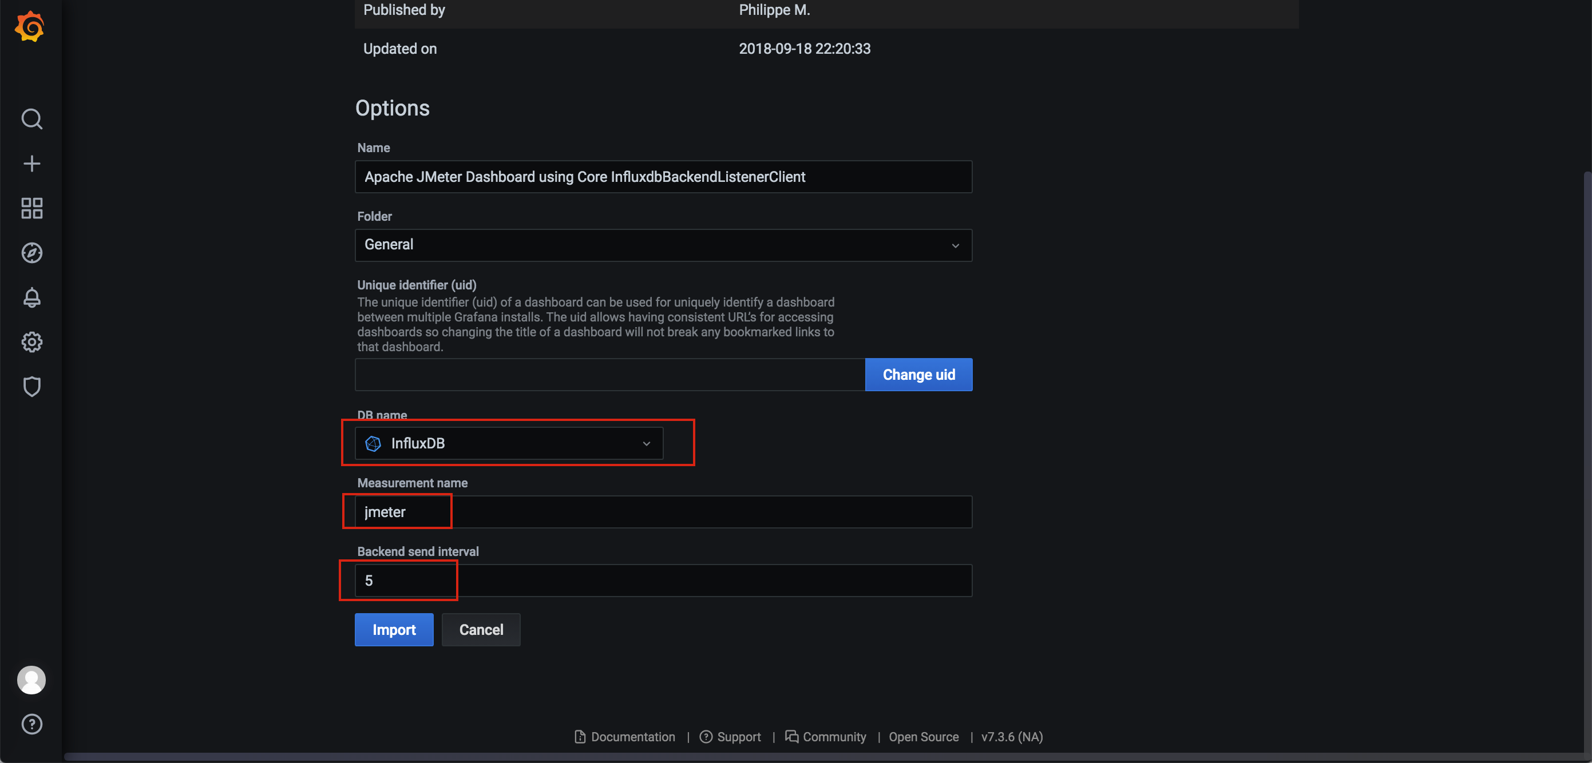
Task: Open the Explore compass icon
Action: 31,253
